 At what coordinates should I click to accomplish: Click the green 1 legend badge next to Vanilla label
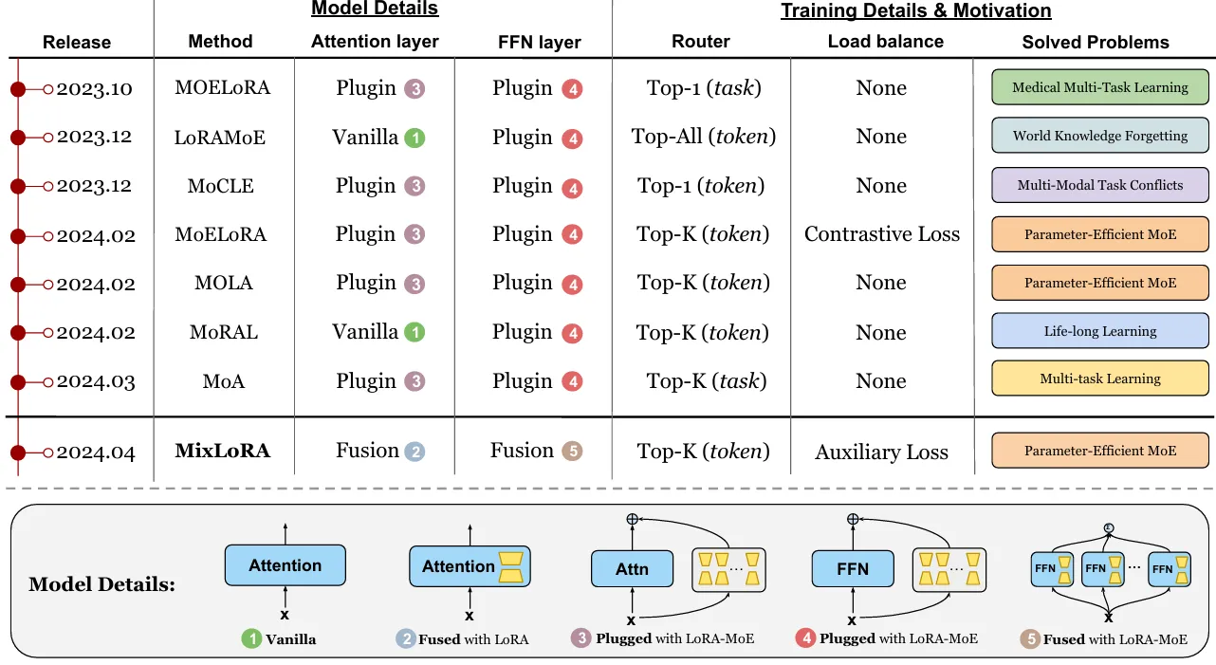(251, 638)
